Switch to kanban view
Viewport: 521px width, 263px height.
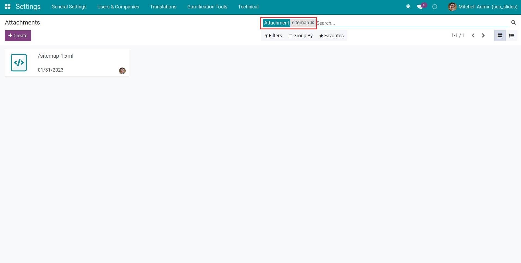coord(500,35)
